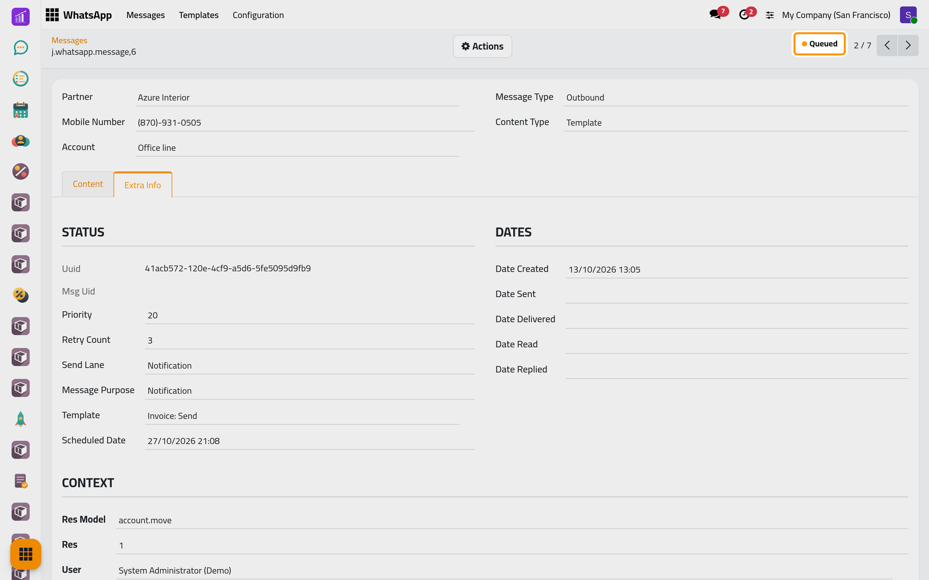Click the Account field Office line
This screenshot has width=929, height=580.
[x=297, y=148]
